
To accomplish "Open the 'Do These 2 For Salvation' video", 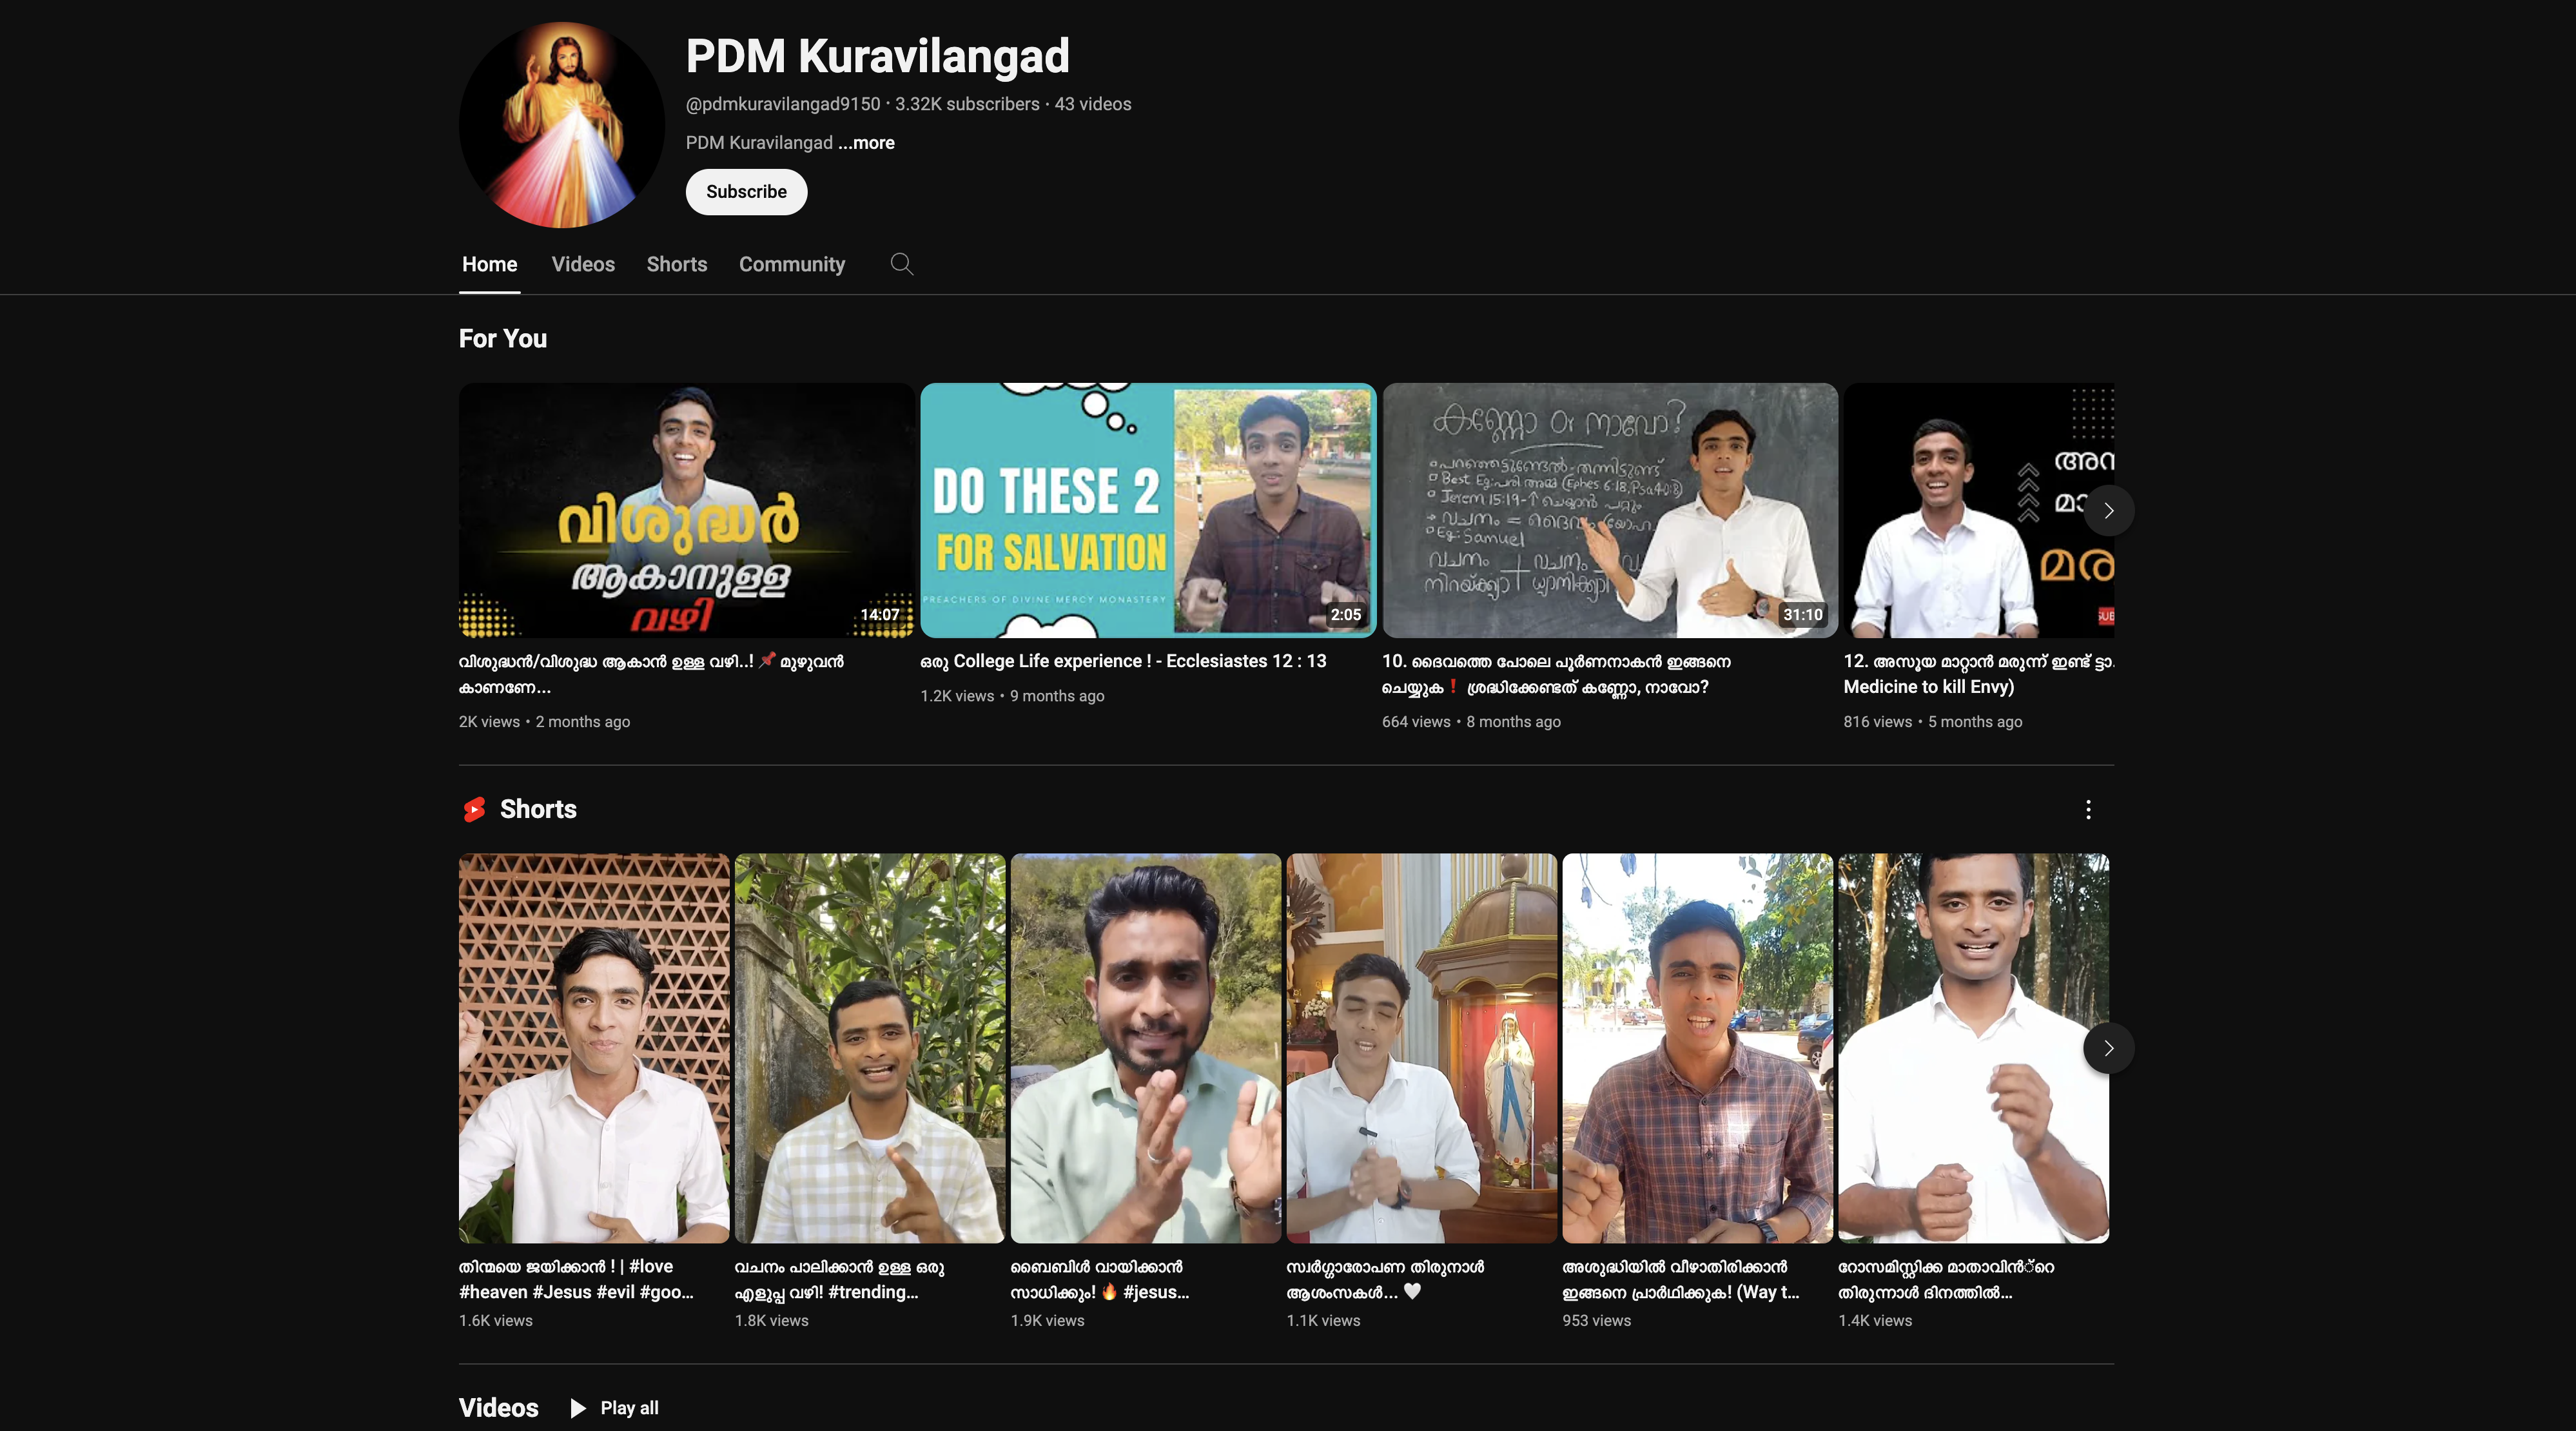I will 1147,511.
